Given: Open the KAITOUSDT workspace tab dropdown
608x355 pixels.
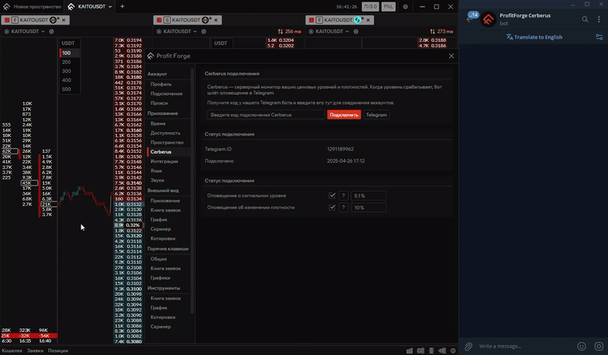Looking at the screenshot, I should (110, 7).
